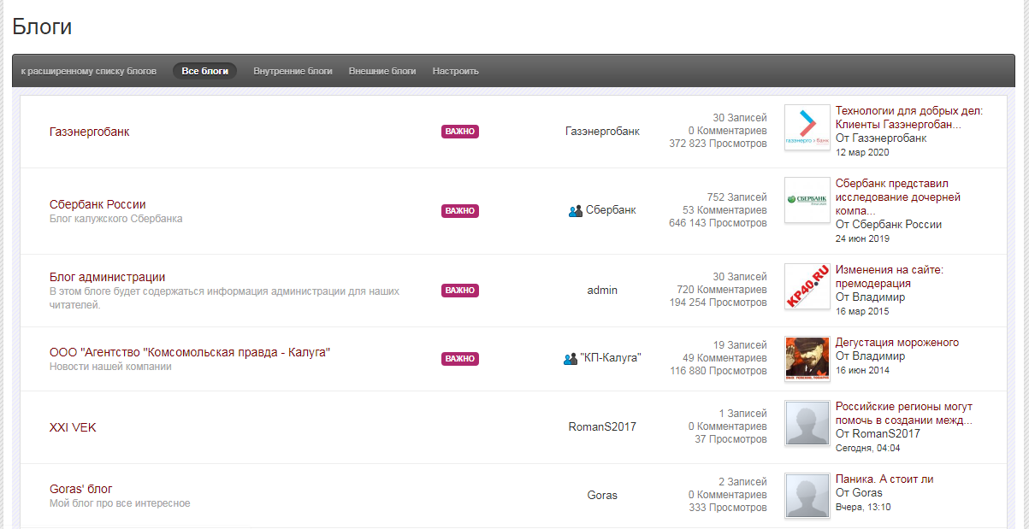The width and height of the screenshot is (1029, 529).
Task: Click От Goras under Паника post
Action: click(859, 492)
